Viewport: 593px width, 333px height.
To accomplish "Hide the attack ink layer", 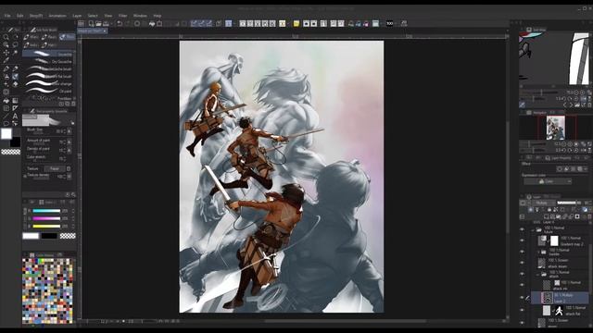I will pos(523,285).
